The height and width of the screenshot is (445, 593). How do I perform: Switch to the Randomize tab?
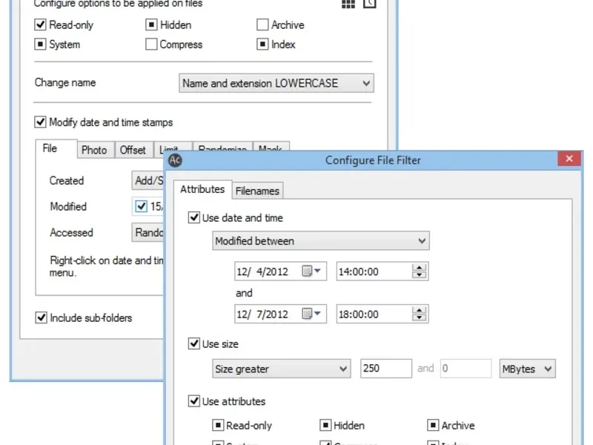222,147
